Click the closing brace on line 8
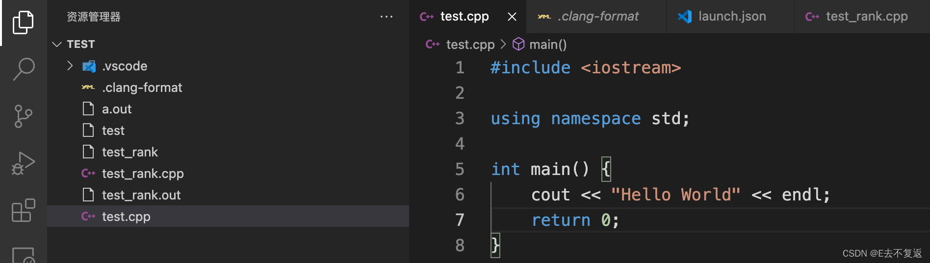This screenshot has height=263, width=930. pos(495,245)
